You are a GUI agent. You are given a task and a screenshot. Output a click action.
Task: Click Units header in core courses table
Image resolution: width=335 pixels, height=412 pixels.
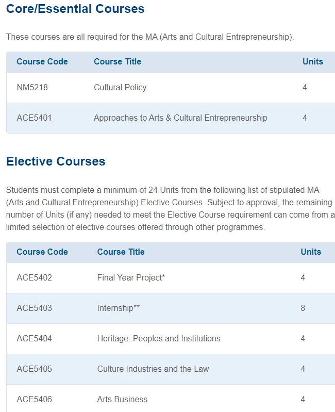tap(313, 61)
